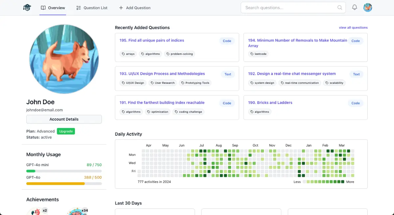This screenshot has width=394, height=215.
Task: Click the search magnifier icon
Action: [x=340, y=8]
